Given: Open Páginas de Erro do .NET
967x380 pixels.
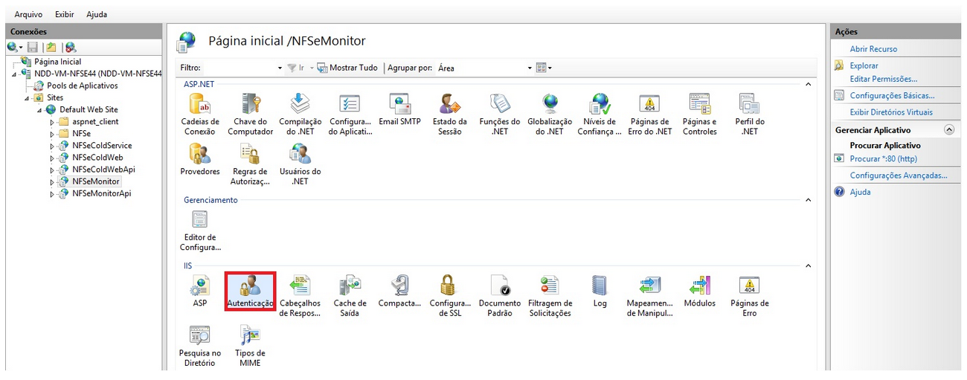Looking at the screenshot, I should pyautogui.click(x=650, y=115).
